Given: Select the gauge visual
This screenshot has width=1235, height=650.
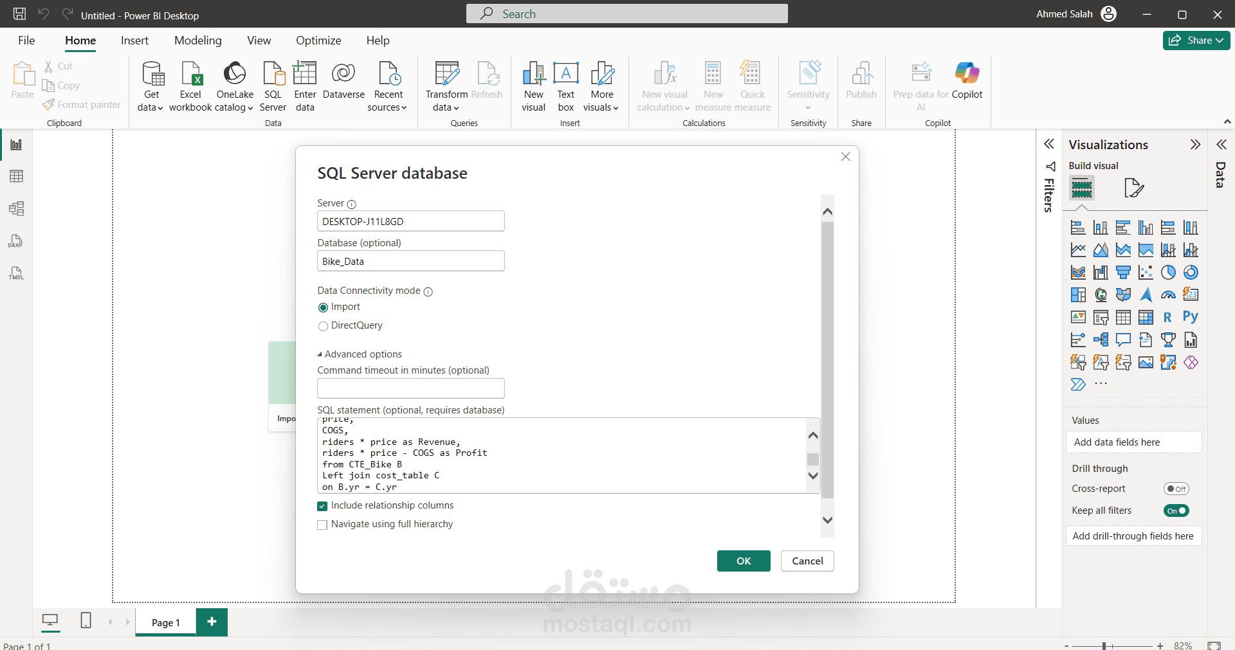Looking at the screenshot, I should pos(1168,295).
